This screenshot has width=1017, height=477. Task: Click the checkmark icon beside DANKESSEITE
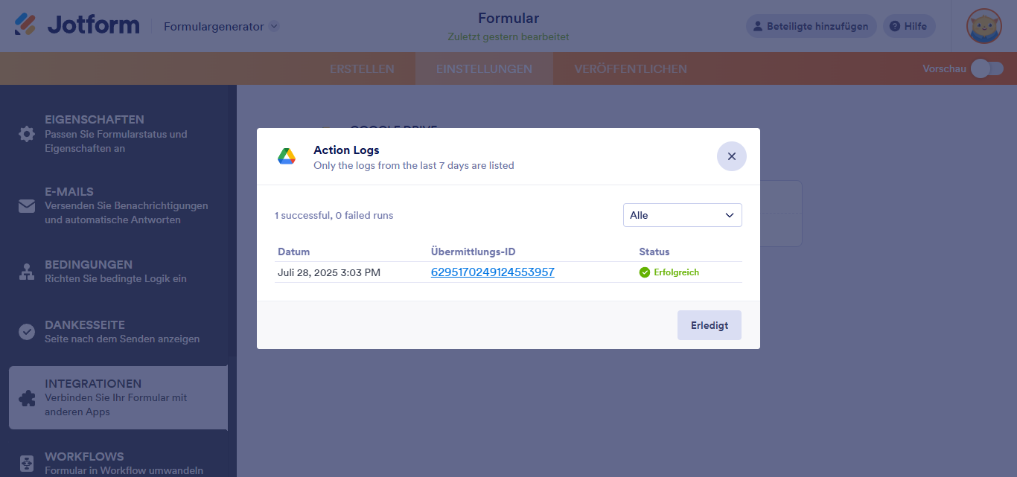(27, 332)
